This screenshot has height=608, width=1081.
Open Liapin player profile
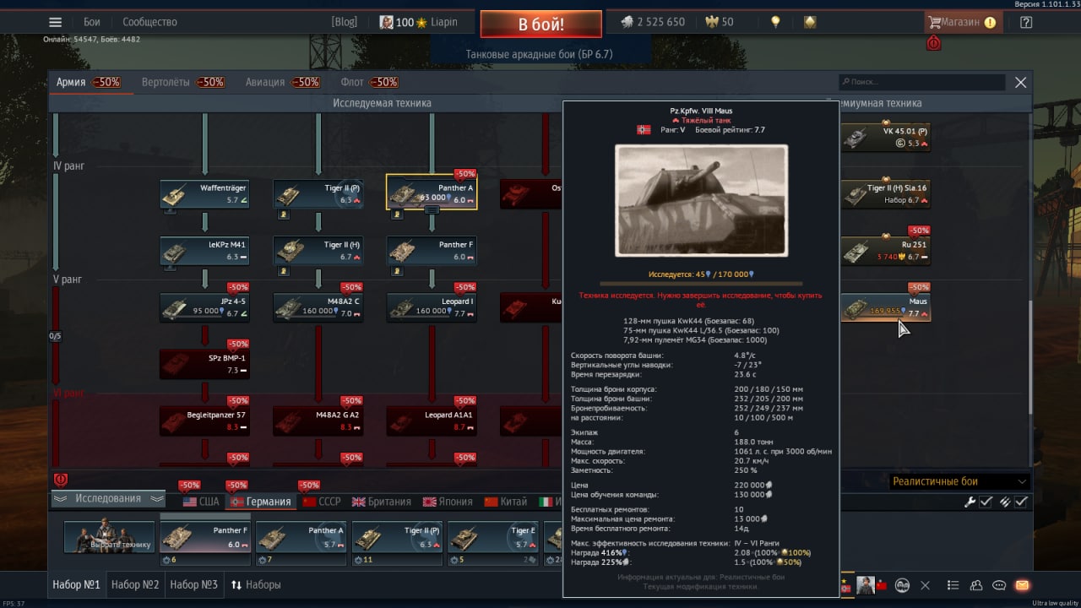coord(419,22)
